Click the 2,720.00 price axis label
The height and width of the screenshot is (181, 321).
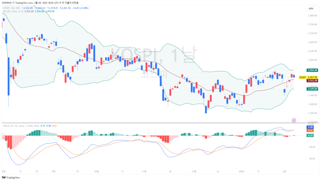coord(312,33)
